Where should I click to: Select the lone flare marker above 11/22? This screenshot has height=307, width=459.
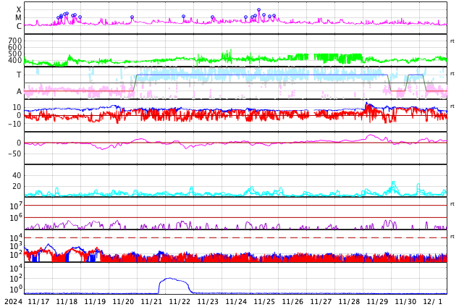pos(184,17)
